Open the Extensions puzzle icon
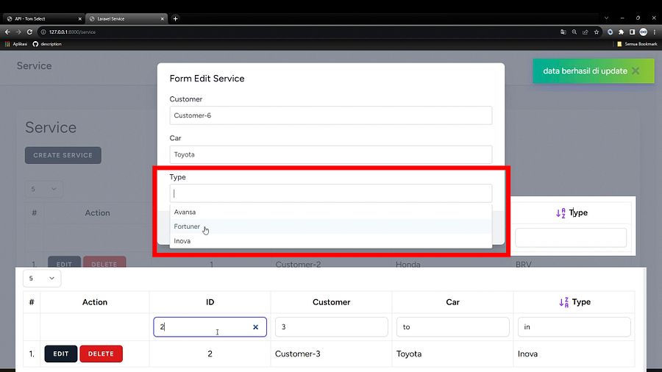Viewport: 662px width, 372px height. click(x=621, y=32)
